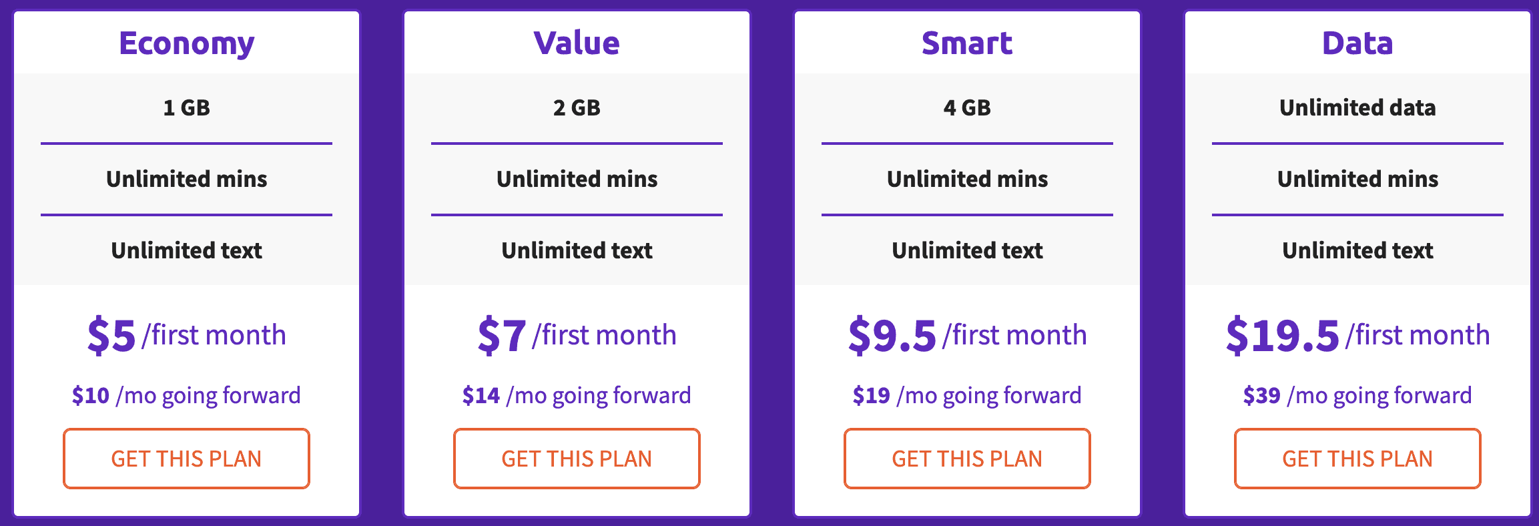Click the 4 GB data allowance label
The width and height of the screenshot is (1539, 526).
[x=967, y=107]
